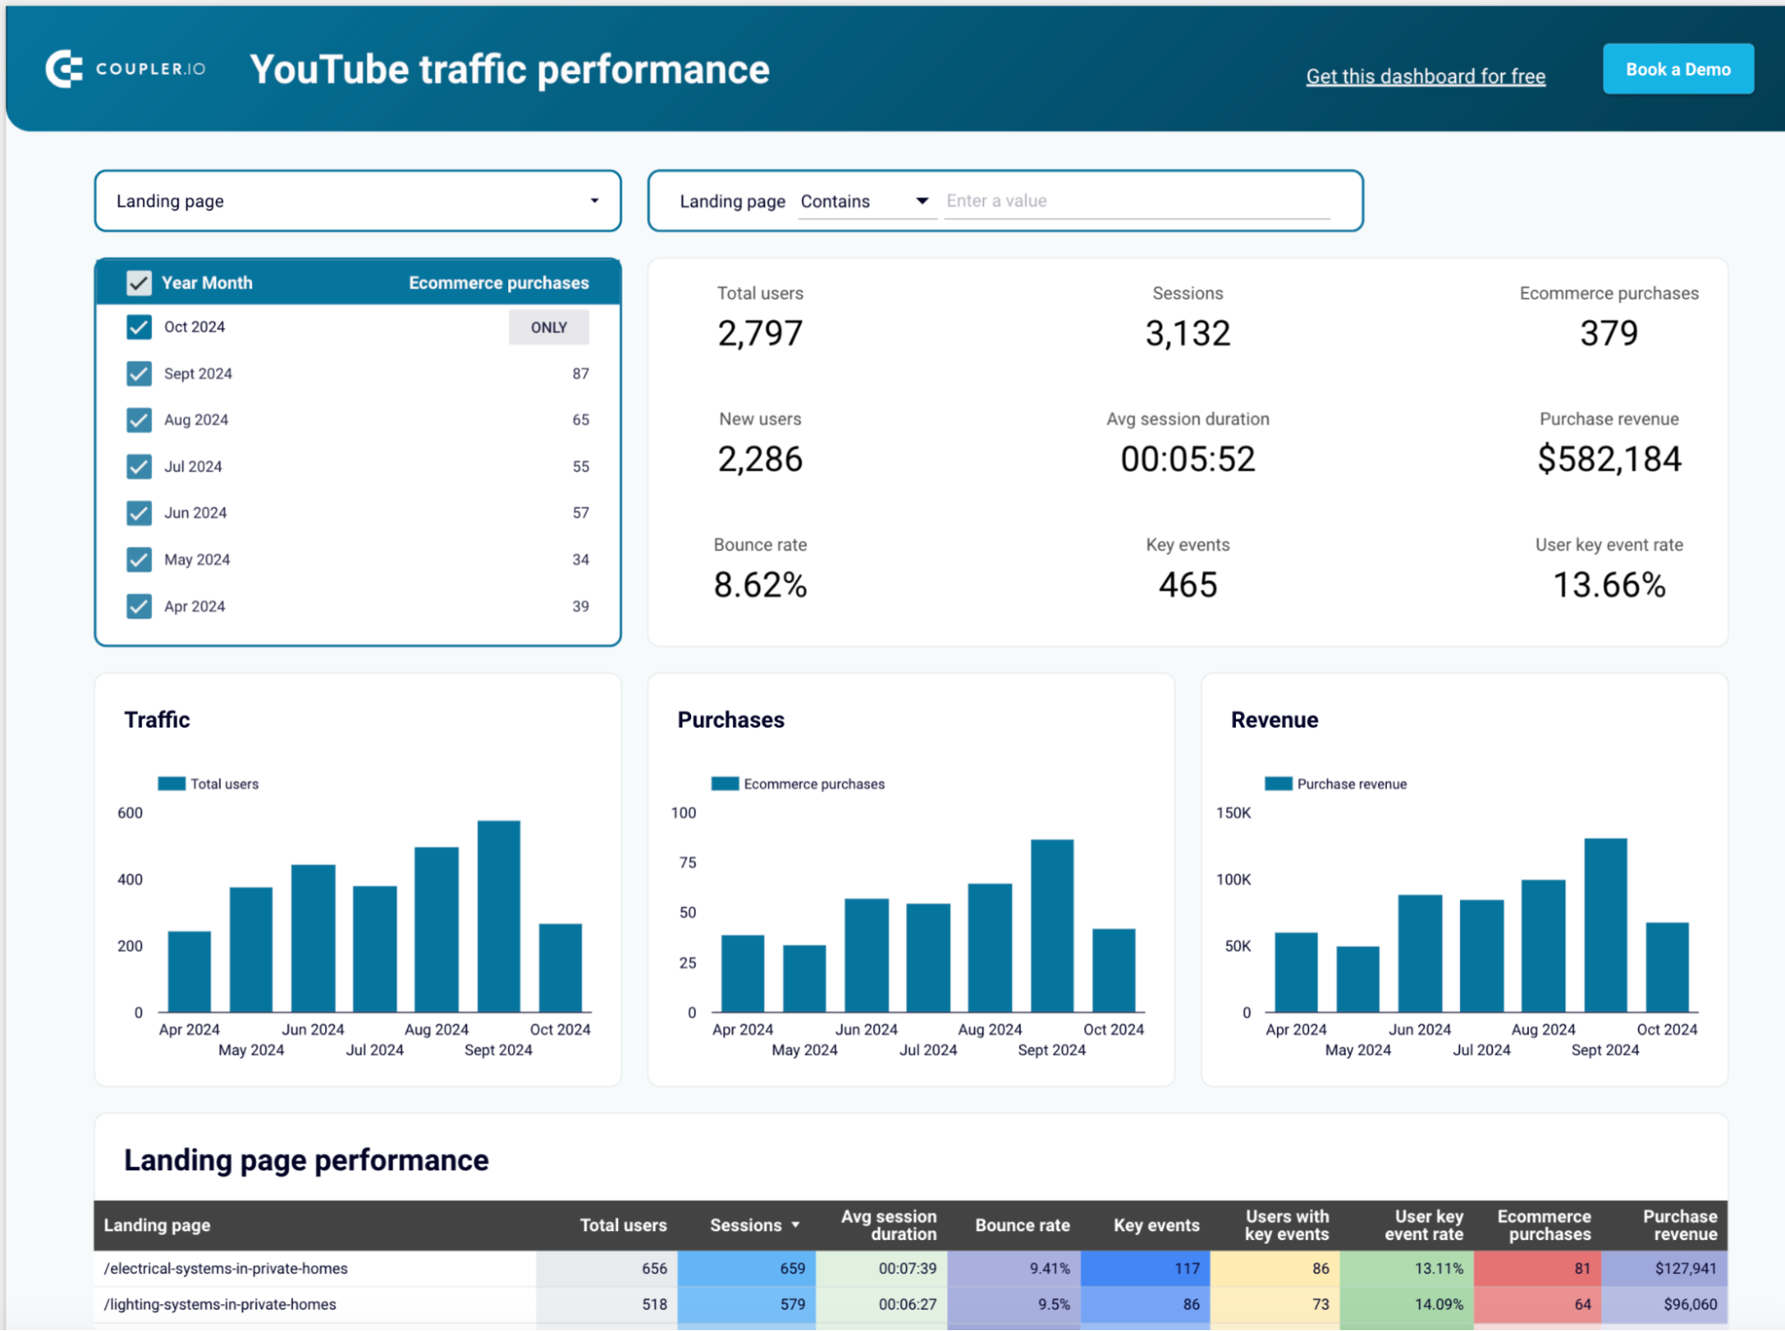This screenshot has height=1331, width=1785.
Task: Click the Traffic chart title
Action: click(x=157, y=720)
